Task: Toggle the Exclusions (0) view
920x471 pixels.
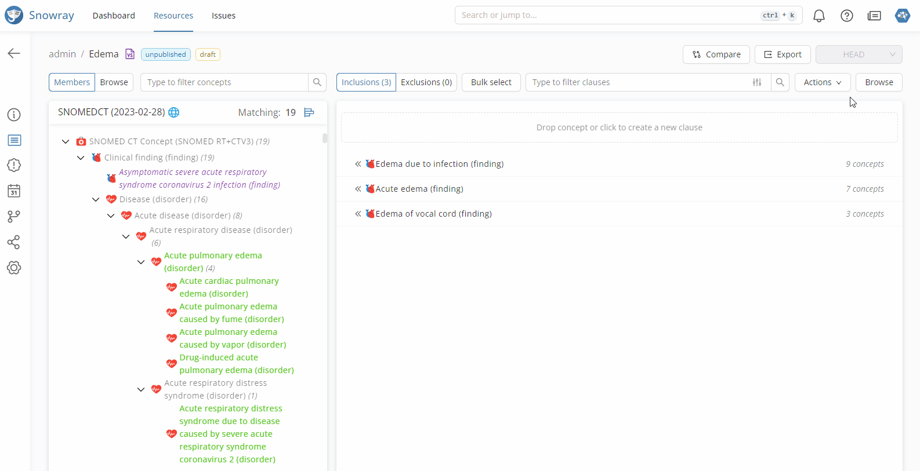Action: pos(426,82)
